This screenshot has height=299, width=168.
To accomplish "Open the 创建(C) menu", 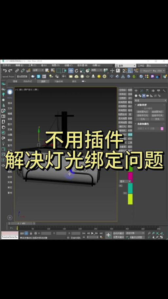I will (x=68, y=66).
